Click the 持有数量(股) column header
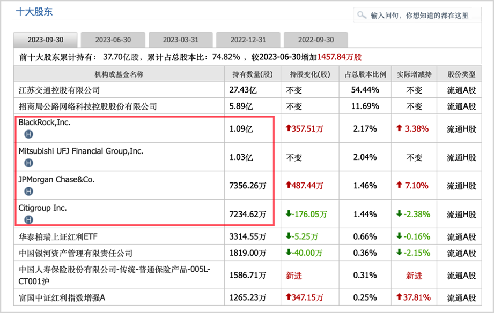This screenshot has width=494, height=313. tap(252, 74)
